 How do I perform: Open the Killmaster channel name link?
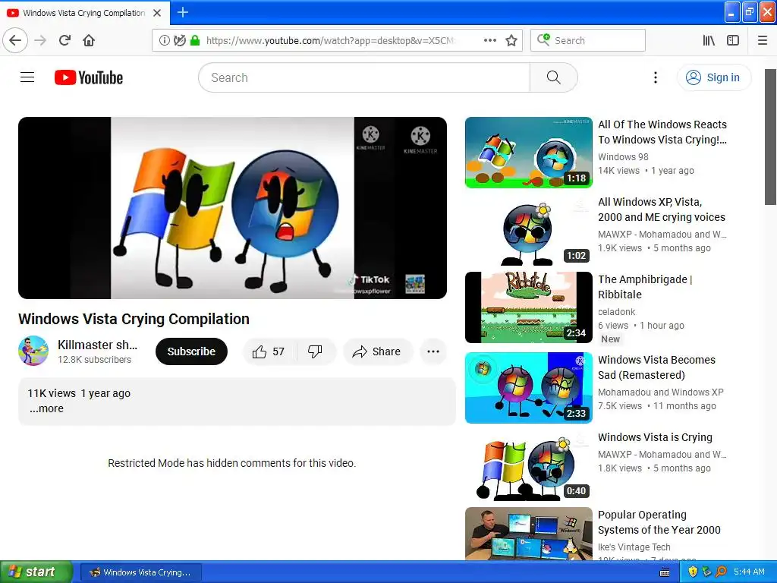(98, 345)
